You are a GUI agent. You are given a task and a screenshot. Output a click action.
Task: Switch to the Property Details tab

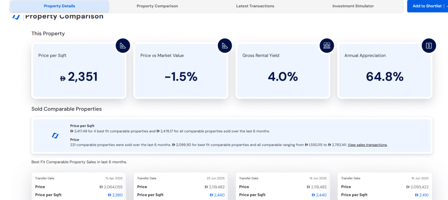pos(59,6)
